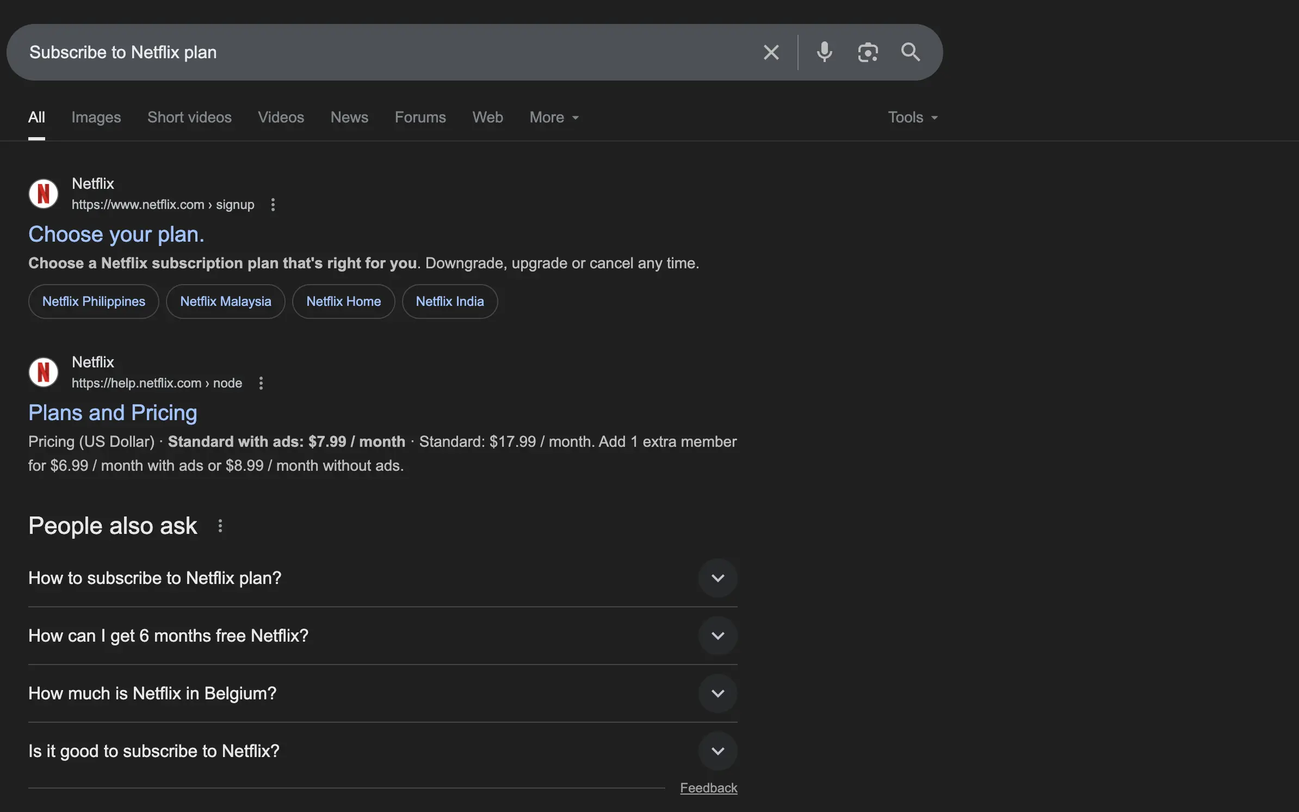Switch to the Images tab
Screen dimensions: 1299x812
pos(96,117)
